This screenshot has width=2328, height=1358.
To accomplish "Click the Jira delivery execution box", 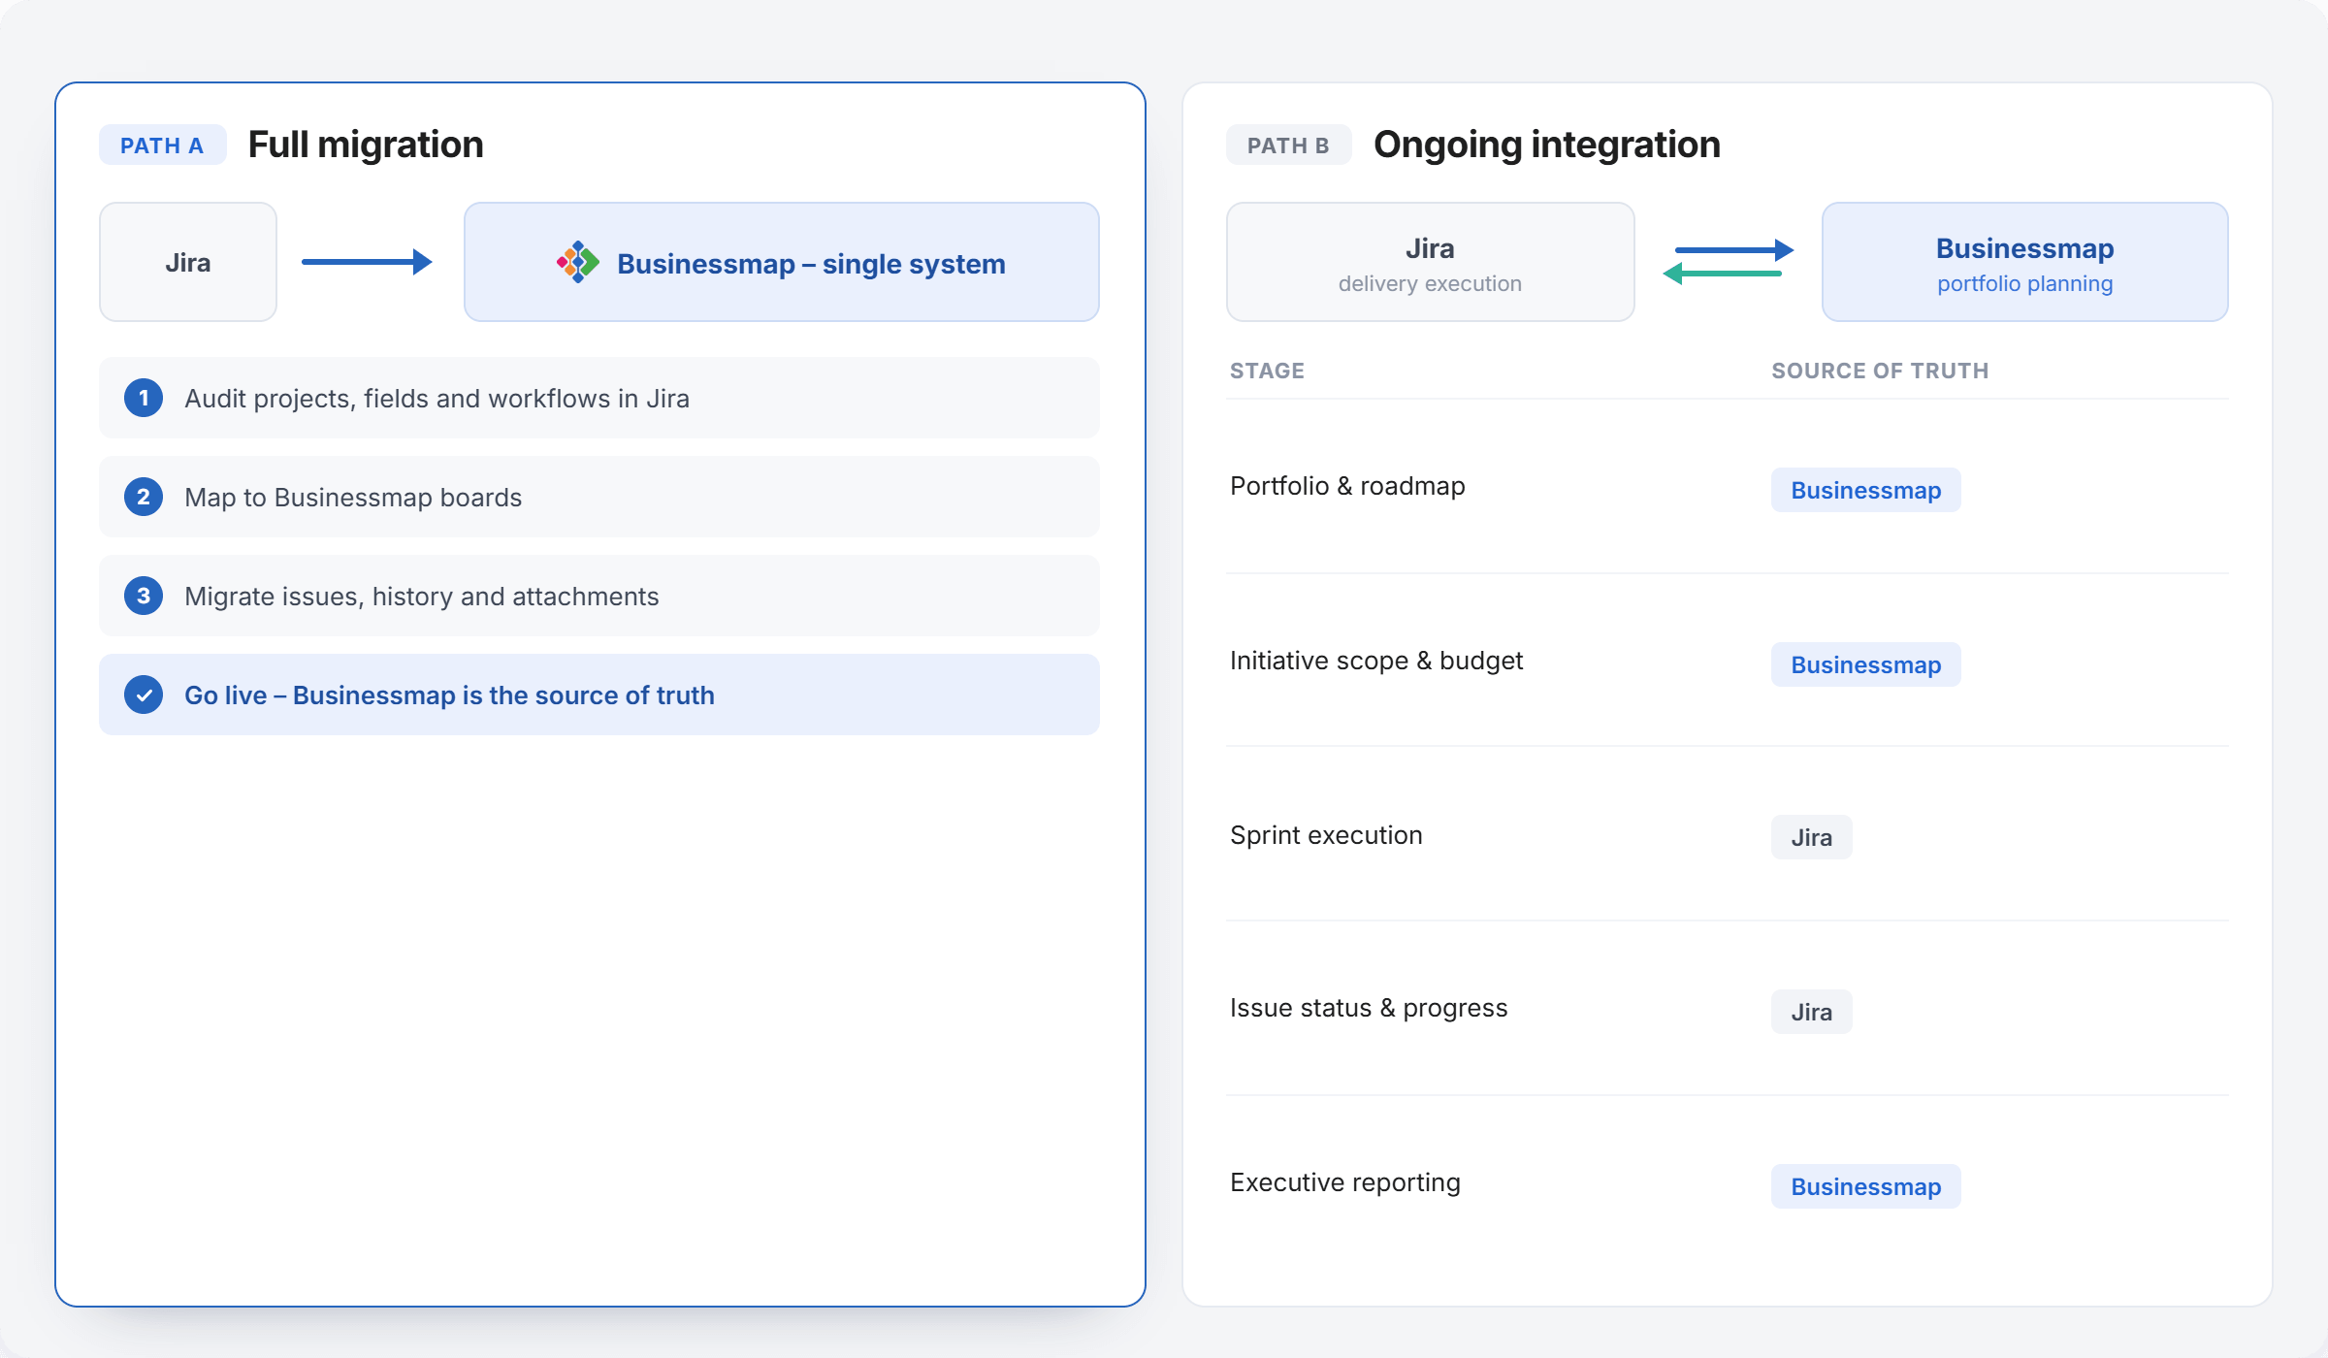I will click(1431, 262).
